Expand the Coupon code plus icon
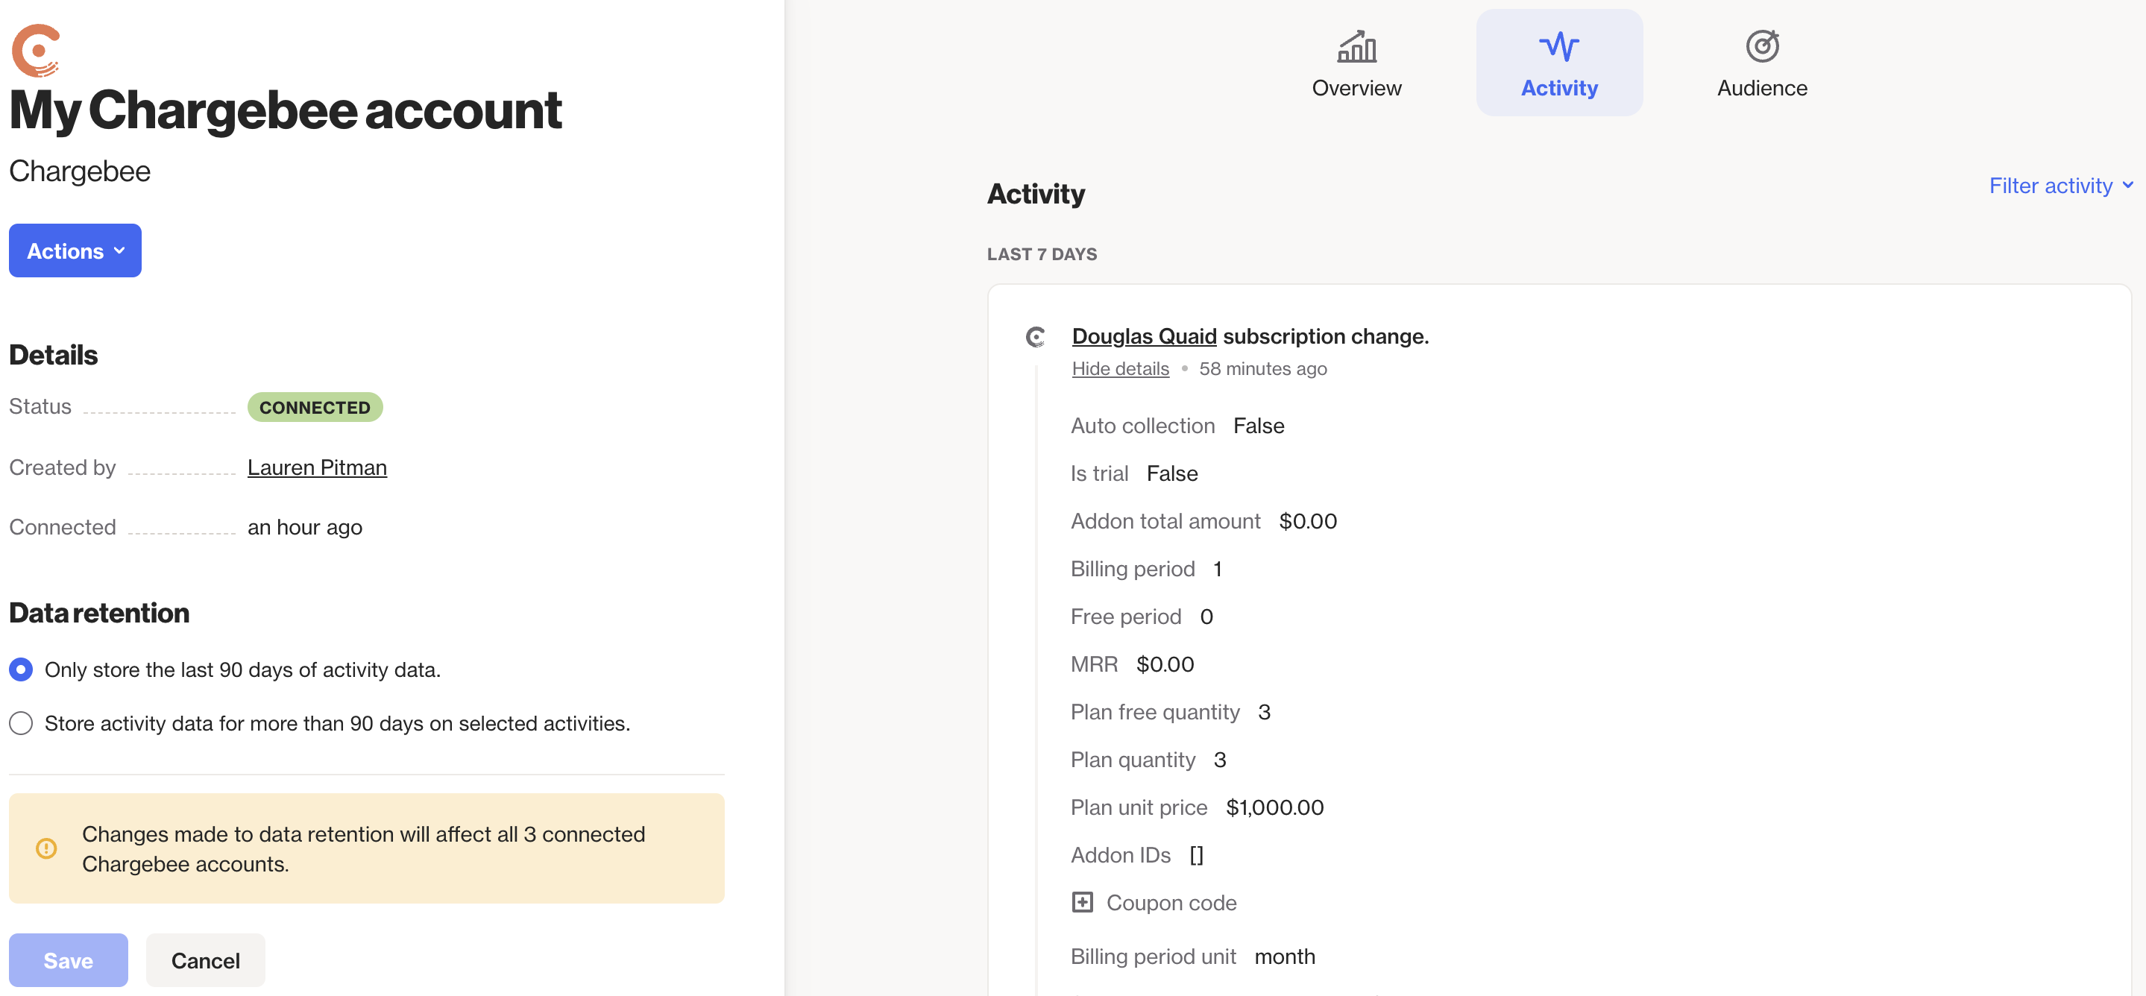The width and height of the screenshot is (2146, 996). point(1081,902)
